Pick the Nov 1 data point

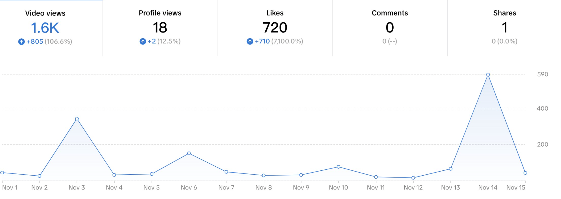point(2,173)
